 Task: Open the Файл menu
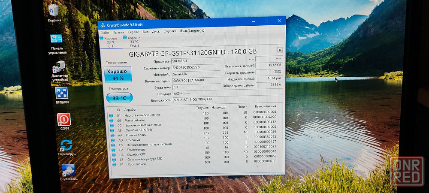point(105,32)
